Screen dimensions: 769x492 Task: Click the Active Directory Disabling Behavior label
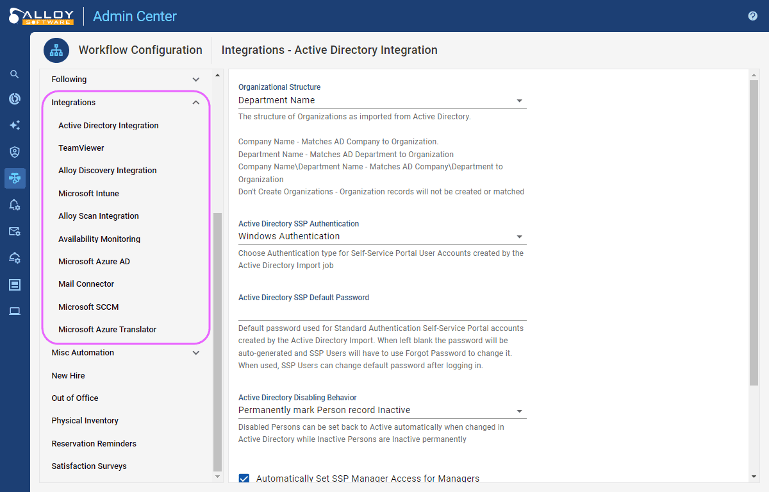click(297, 398)
